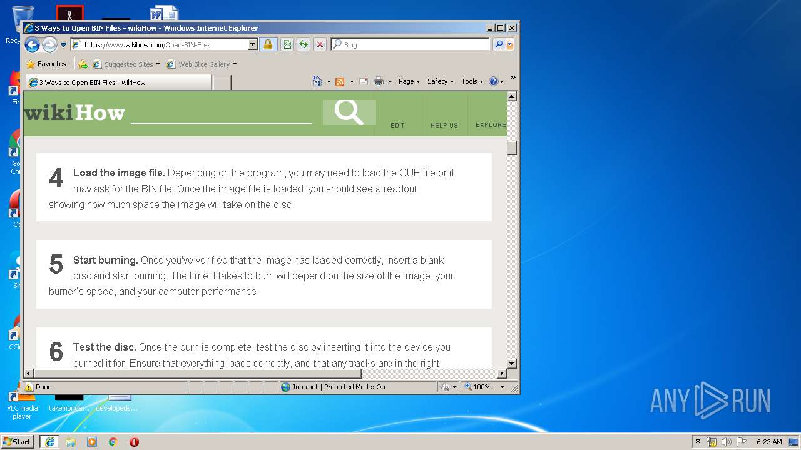Click the volume speaker tray icon

coord(727,442)
